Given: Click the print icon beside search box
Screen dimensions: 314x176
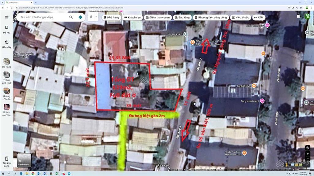Looking at the screenshot, I should point(91,17).
